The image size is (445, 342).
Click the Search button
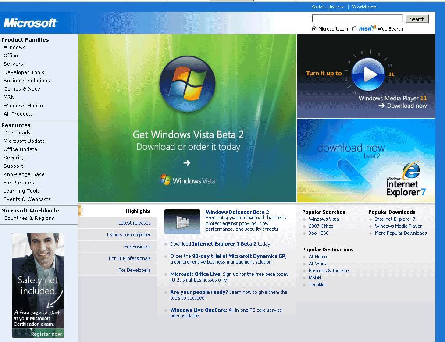click(x=417, y=19)
